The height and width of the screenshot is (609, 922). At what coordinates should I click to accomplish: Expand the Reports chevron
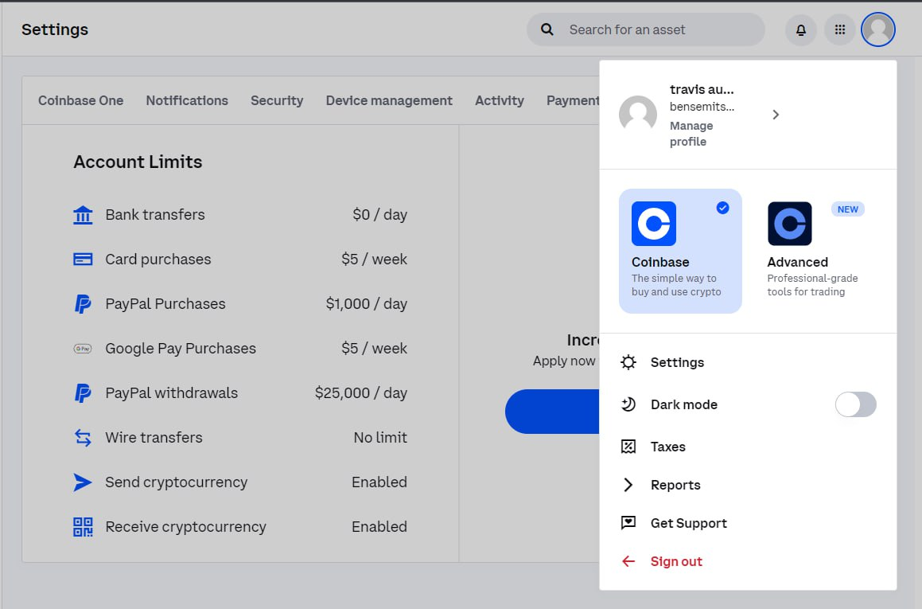(628, 485)
